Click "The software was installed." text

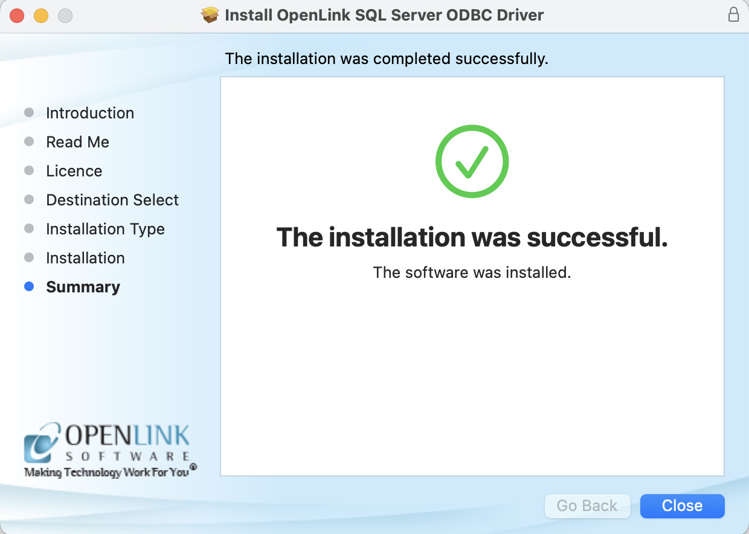coord(472,272)
